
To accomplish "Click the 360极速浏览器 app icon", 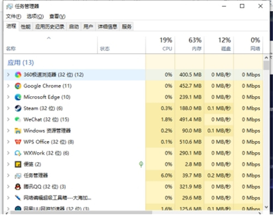I will pos(18,75).
